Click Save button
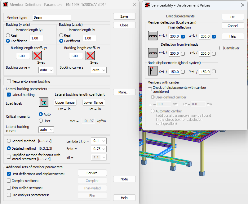Viewport: 248px width, 204px height. [x=124, y=16]
